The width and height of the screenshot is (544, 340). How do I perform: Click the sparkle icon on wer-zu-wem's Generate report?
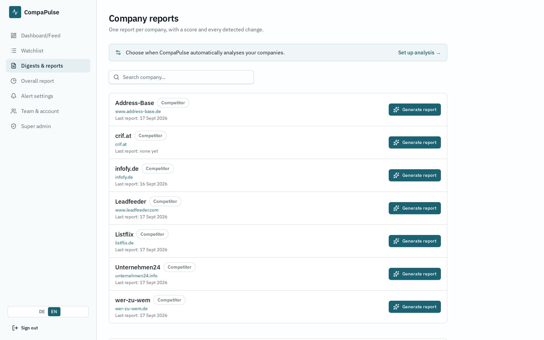pos(396,307)
